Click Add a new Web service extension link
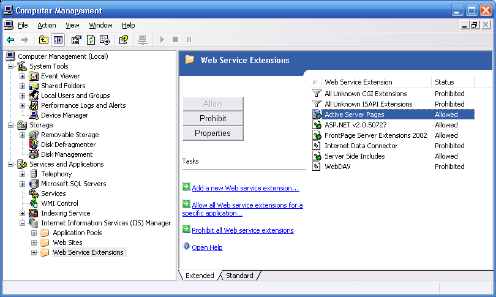 pos(245,188)
